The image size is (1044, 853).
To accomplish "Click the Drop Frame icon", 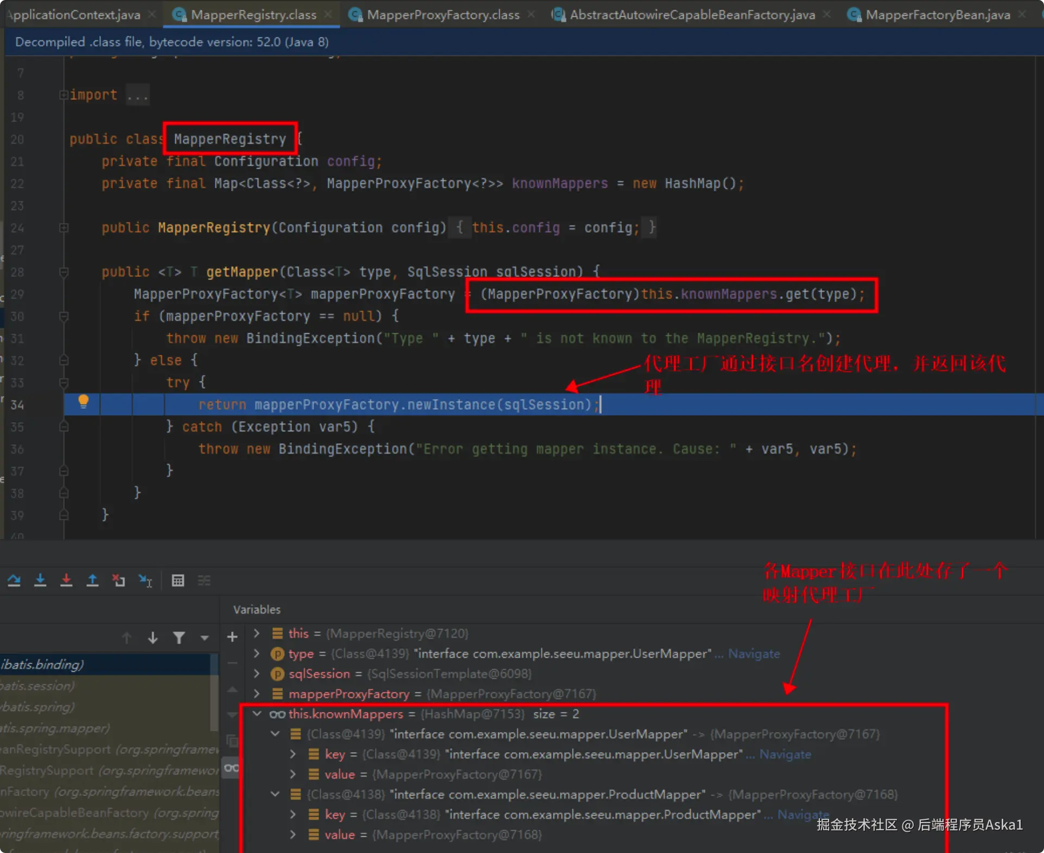I will tap(118, 580).
